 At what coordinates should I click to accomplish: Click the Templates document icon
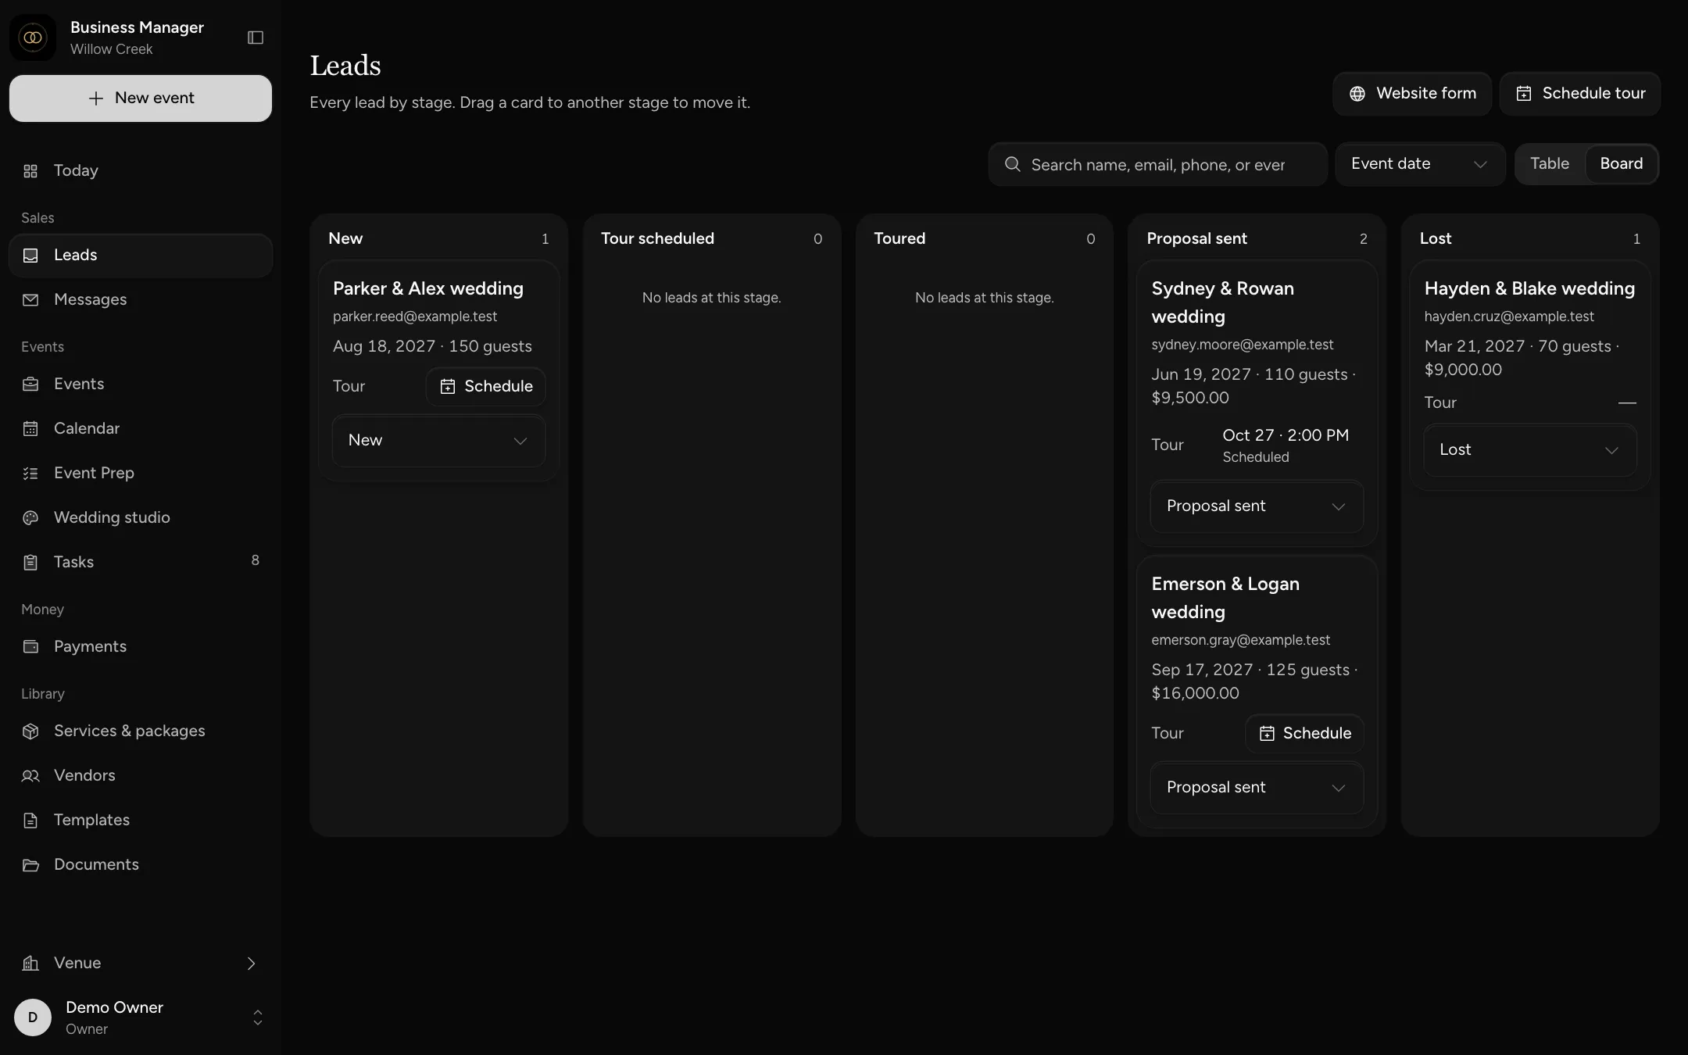click(x=30, y=821)
